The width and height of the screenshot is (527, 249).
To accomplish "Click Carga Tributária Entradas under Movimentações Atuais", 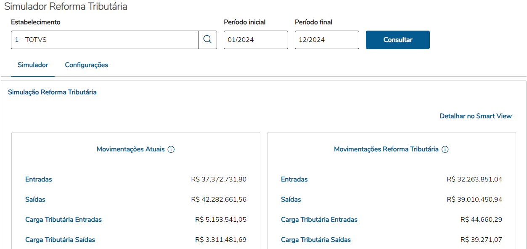I will click(64, 220).
